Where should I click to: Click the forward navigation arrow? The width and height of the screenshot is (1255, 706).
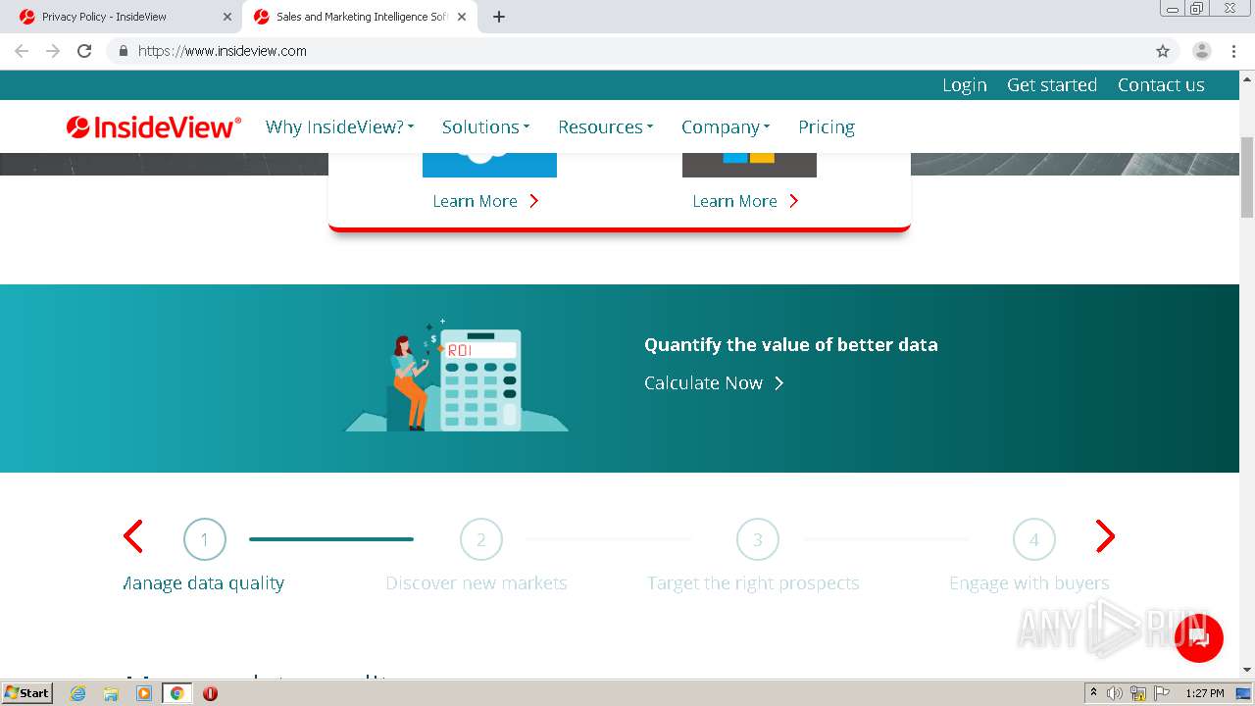[x=53, y=51]
